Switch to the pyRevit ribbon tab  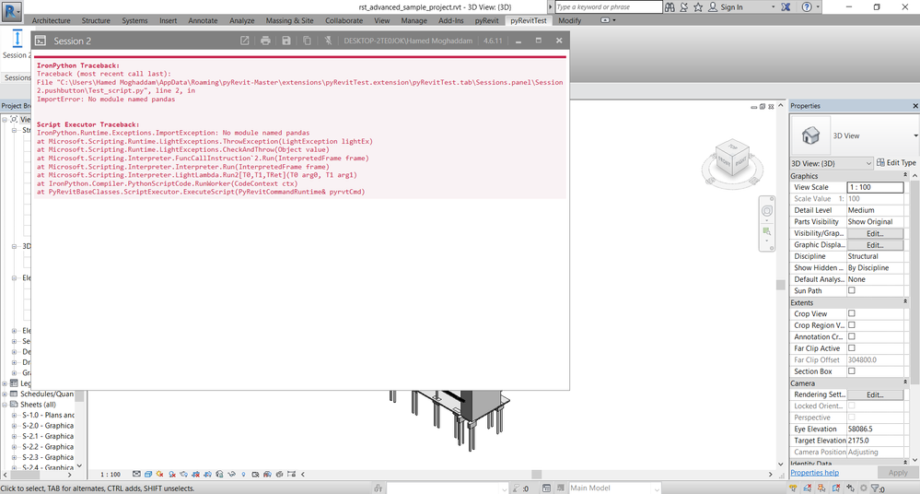click(486, 20)
